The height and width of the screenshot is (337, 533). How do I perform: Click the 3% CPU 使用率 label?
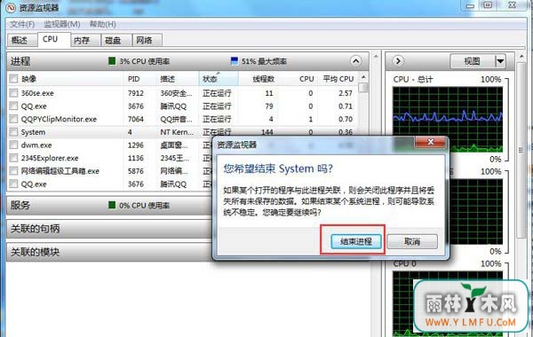point(144,61)
